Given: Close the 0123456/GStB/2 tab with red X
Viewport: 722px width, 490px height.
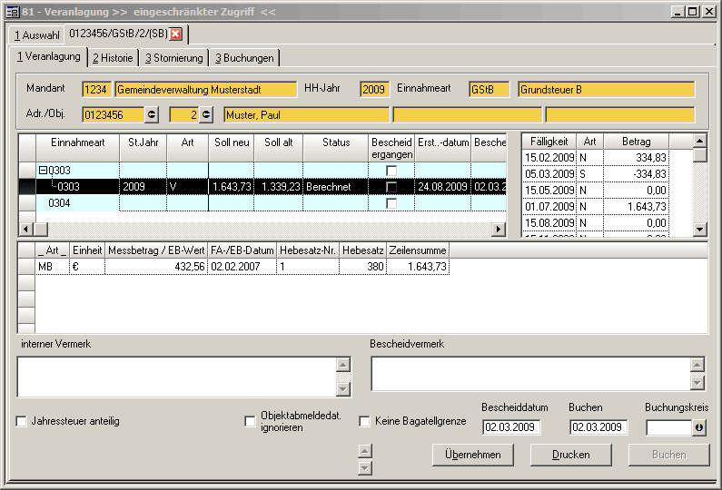Looking at the screenshot, I should pos(176,34).
